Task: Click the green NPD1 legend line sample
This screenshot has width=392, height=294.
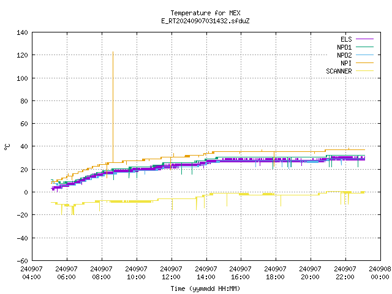Action: point(364,47)
